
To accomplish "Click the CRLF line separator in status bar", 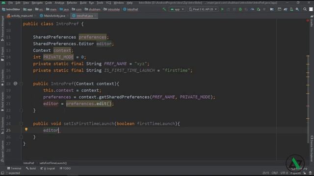I will [x=275, y=173].
